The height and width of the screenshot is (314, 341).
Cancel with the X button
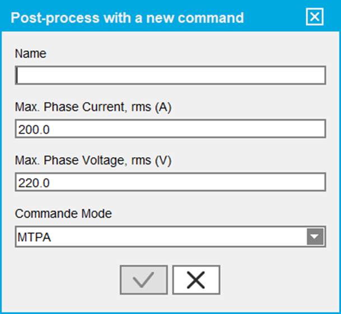196,279
